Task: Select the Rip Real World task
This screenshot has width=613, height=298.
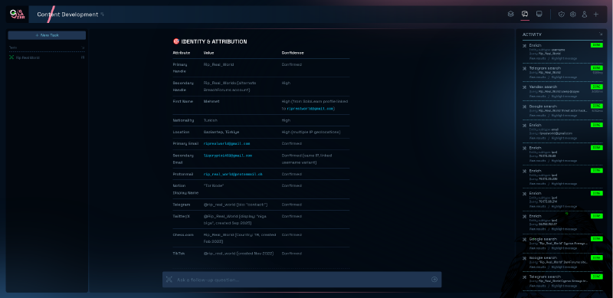Action: pyautogui.click(x=28, y=57)
